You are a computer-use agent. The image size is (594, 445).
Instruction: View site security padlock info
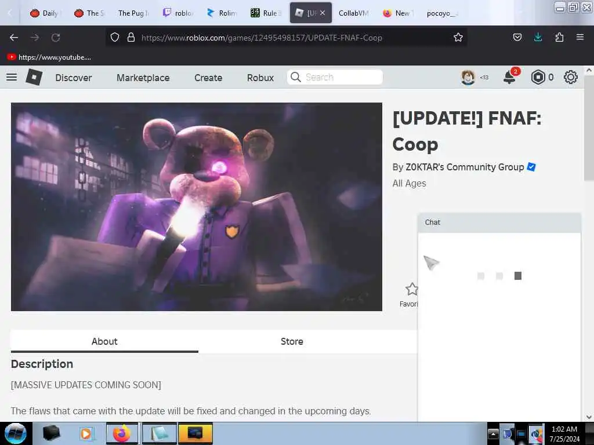pos(131,37)
